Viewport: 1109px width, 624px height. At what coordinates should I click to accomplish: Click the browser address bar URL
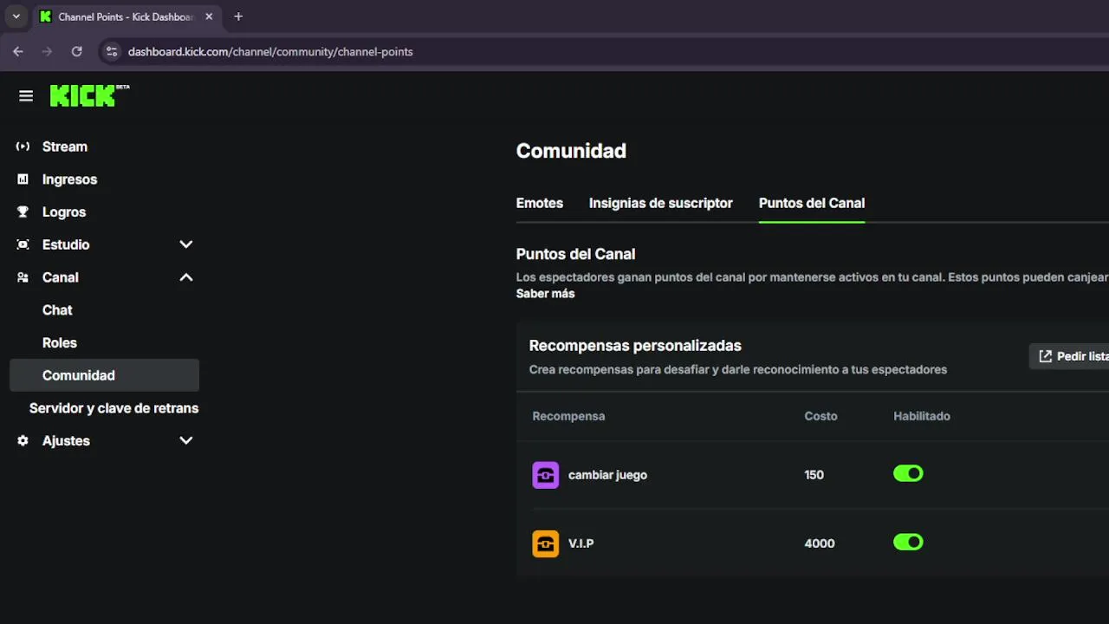(270, 52)
